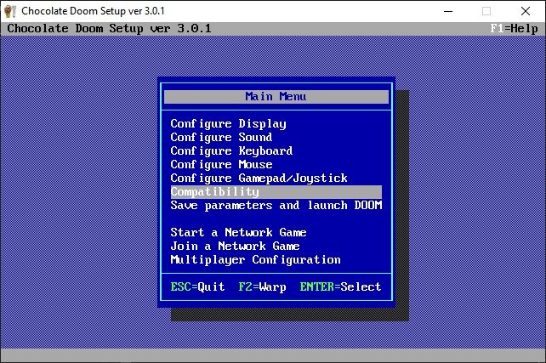
Task: Choose Start a Network Game
Action: coord(238,232)
